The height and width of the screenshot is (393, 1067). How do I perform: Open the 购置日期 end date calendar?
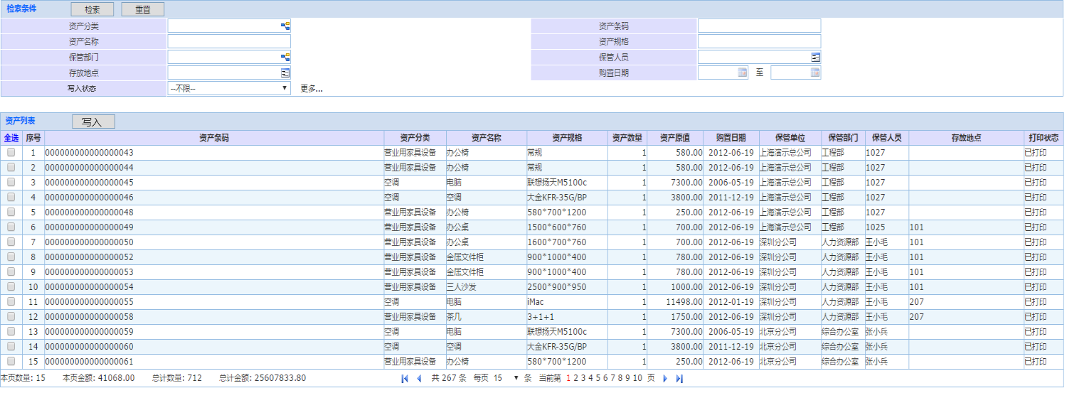point(815,72)
